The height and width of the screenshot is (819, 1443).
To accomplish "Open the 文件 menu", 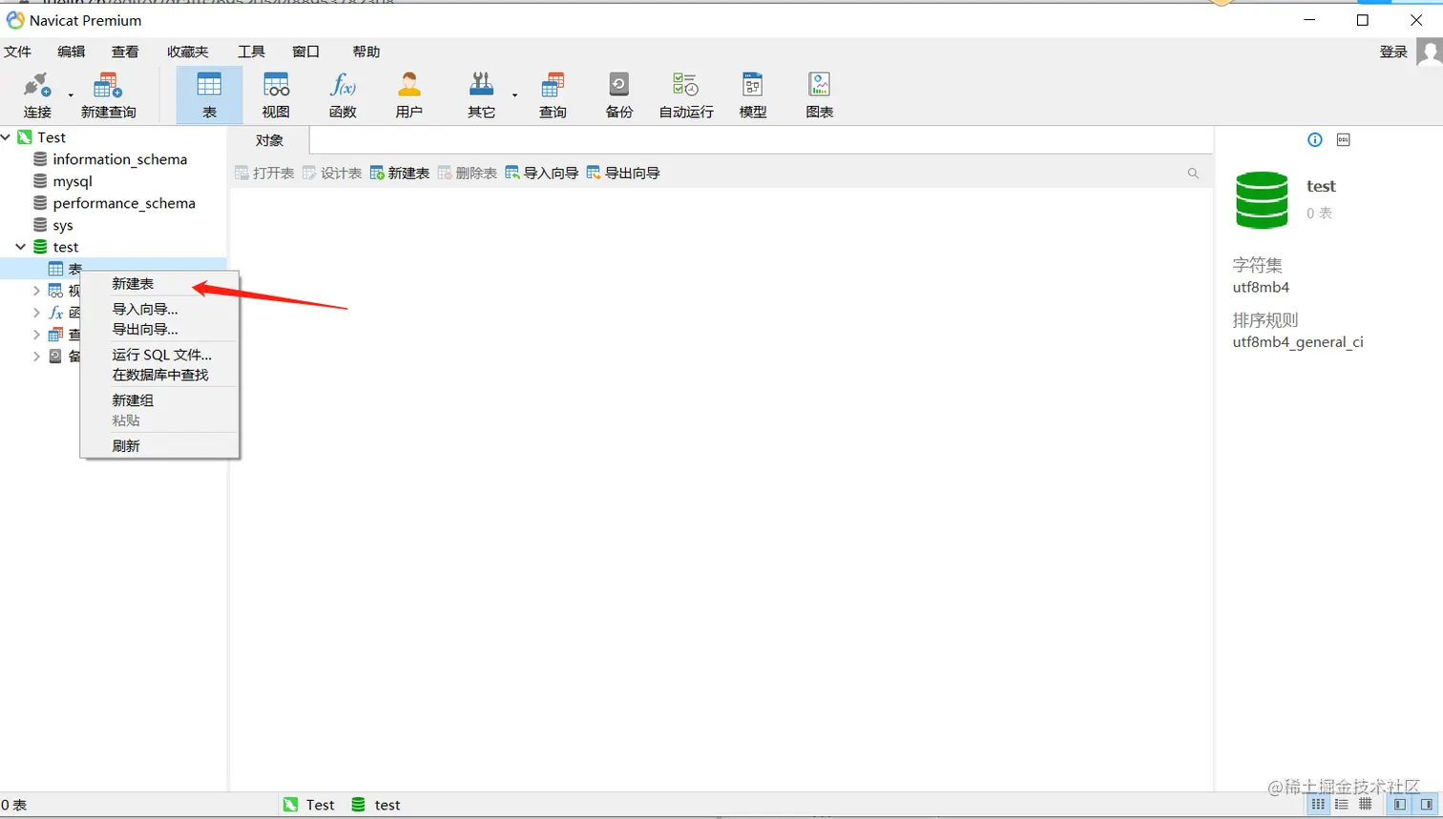I will [x=18, y=51].
